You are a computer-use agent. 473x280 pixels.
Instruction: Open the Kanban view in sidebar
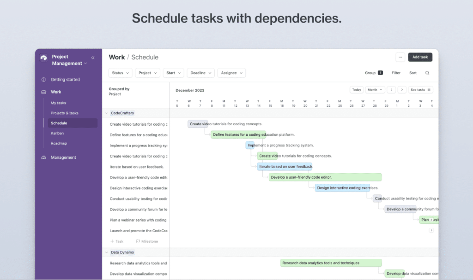click(57, 133)
